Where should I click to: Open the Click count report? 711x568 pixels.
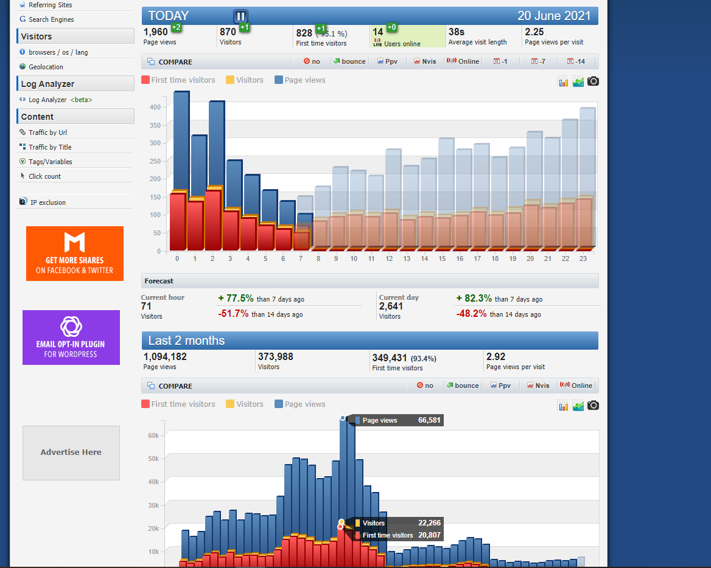(44, 176)
